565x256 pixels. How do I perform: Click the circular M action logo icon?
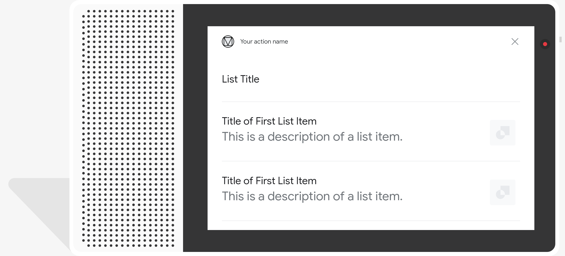click(228, 42)
